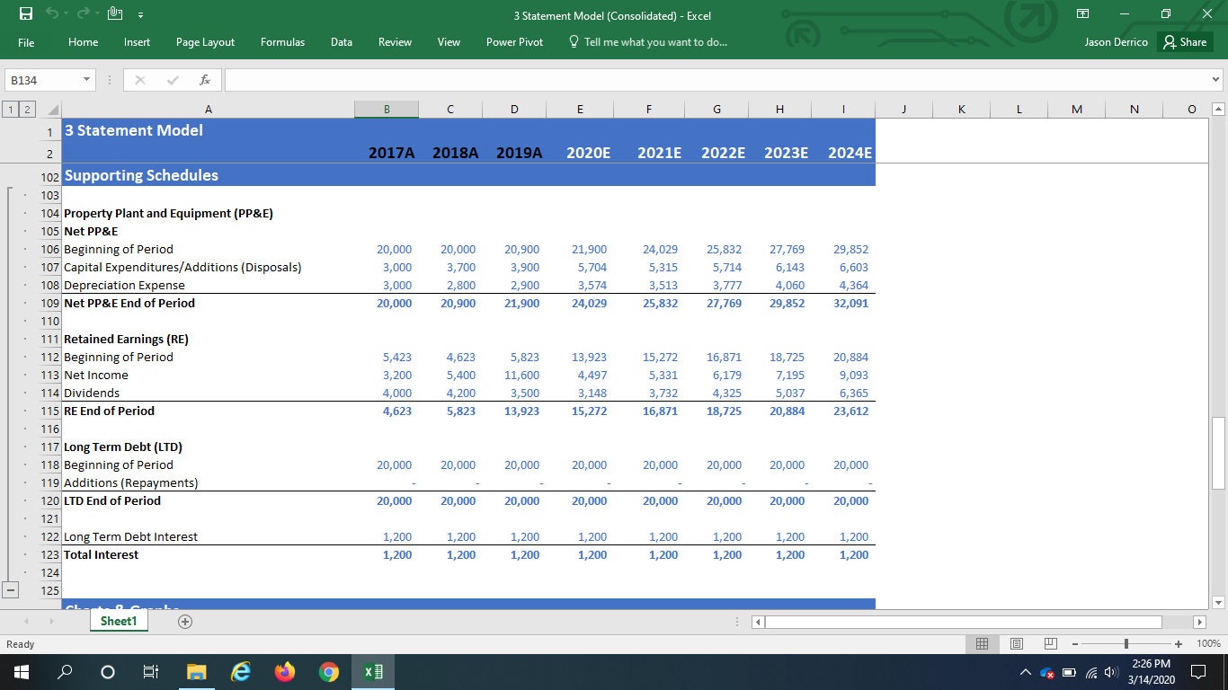Open the Name Box dropdown arrow

tap(86, 80)
